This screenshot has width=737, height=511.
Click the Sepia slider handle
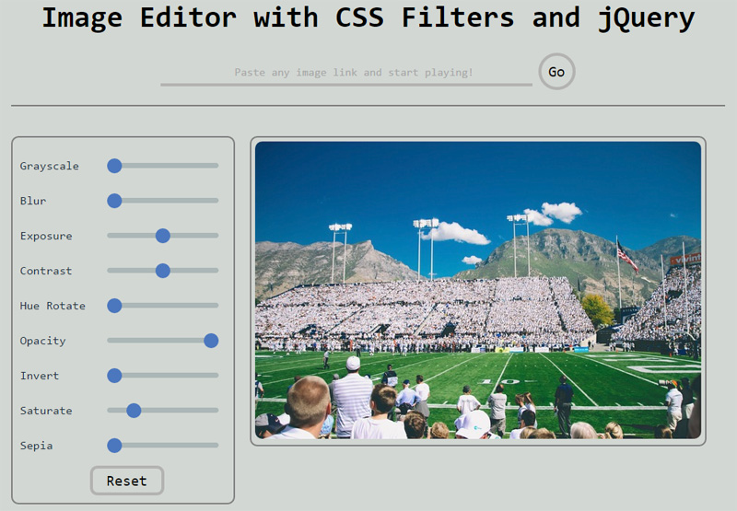click(x=114, y=446)
